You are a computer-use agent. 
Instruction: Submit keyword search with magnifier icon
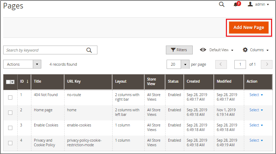(89, 50)
